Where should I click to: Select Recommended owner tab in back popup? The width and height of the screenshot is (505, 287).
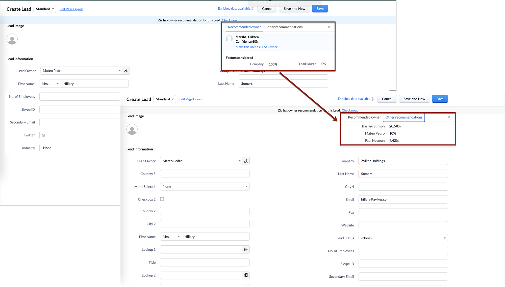244,27
